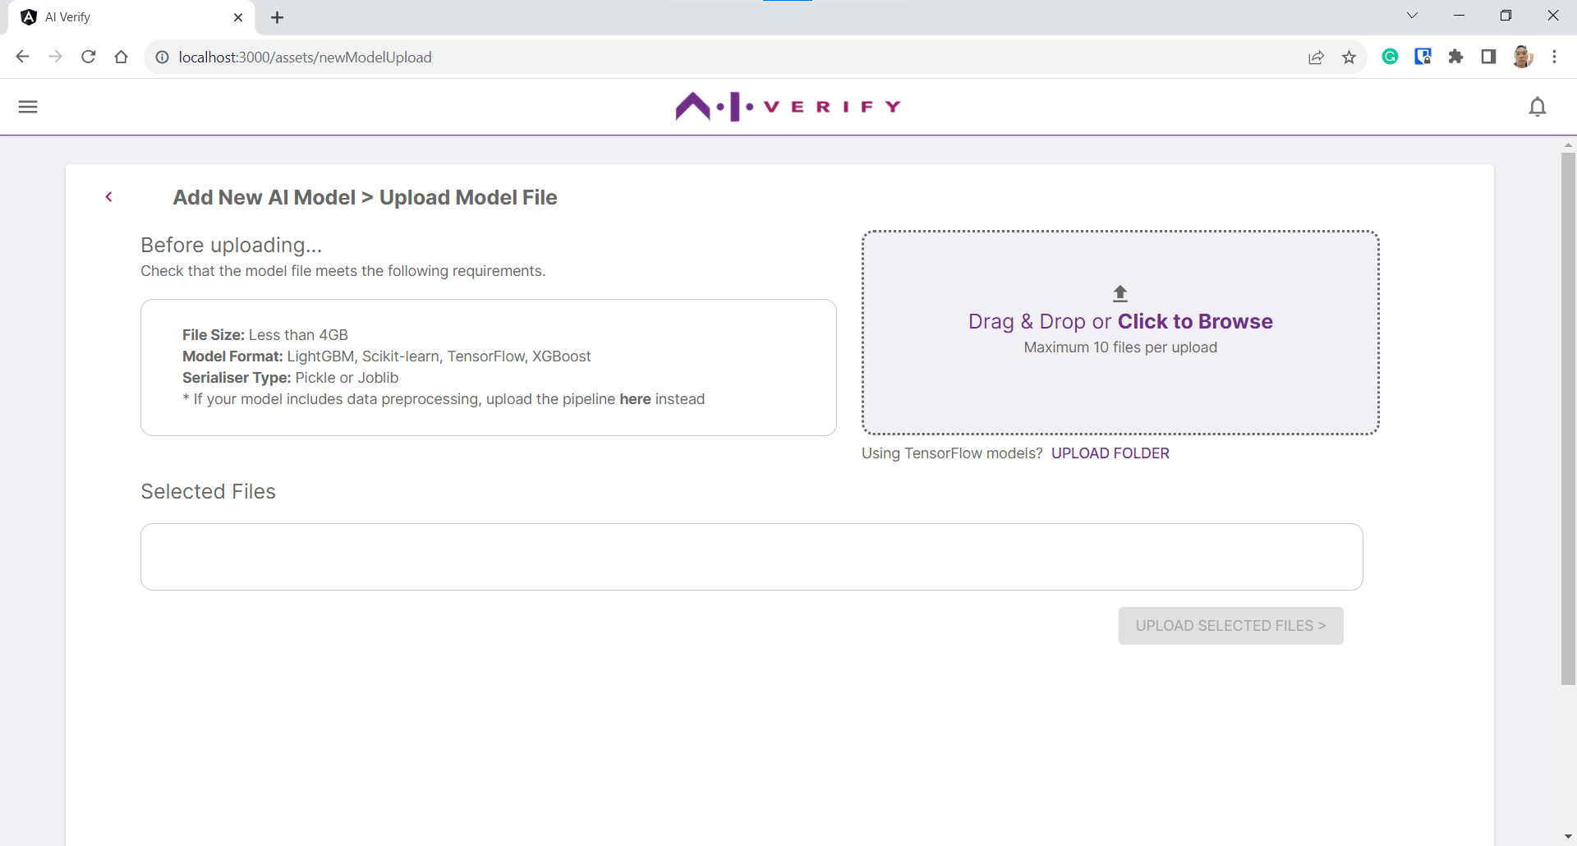Click the UPLOAD FOLDER link

click(x=1110, y=453)
